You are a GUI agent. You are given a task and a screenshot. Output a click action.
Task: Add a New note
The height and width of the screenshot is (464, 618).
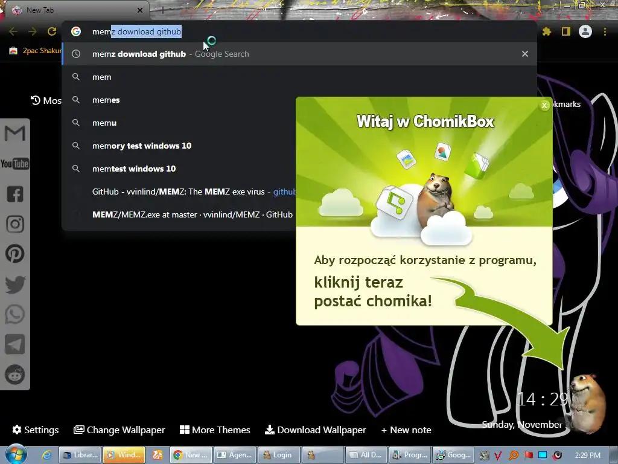[406, 430]
